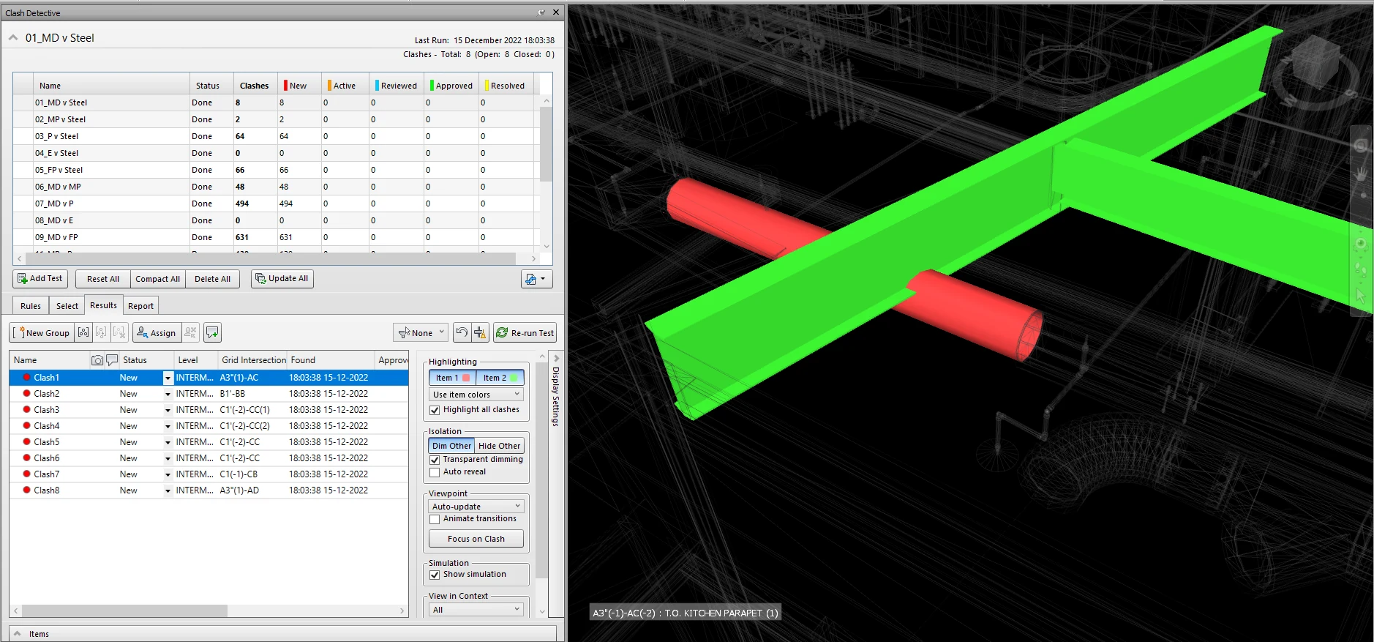The image size is (1374, 642).
Task: Expand the Items panel at bottom
Action: (x=18, y=634)
